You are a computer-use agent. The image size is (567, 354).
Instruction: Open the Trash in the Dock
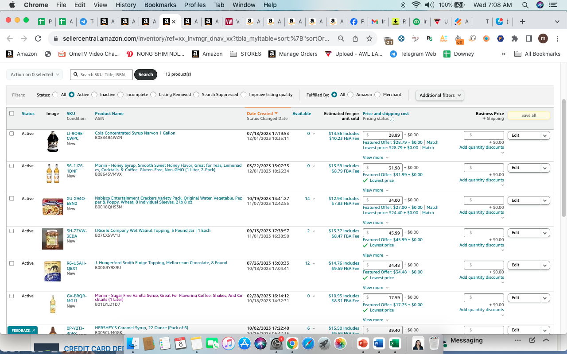coord(434,343)
